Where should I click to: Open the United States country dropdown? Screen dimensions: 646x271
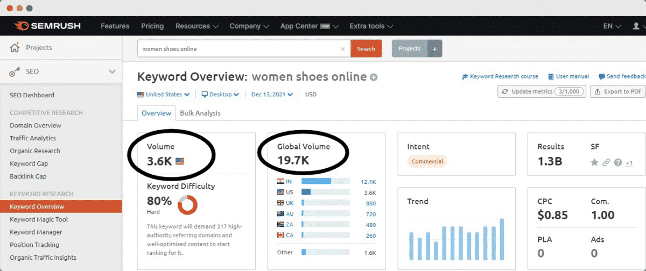click(163, 95)
